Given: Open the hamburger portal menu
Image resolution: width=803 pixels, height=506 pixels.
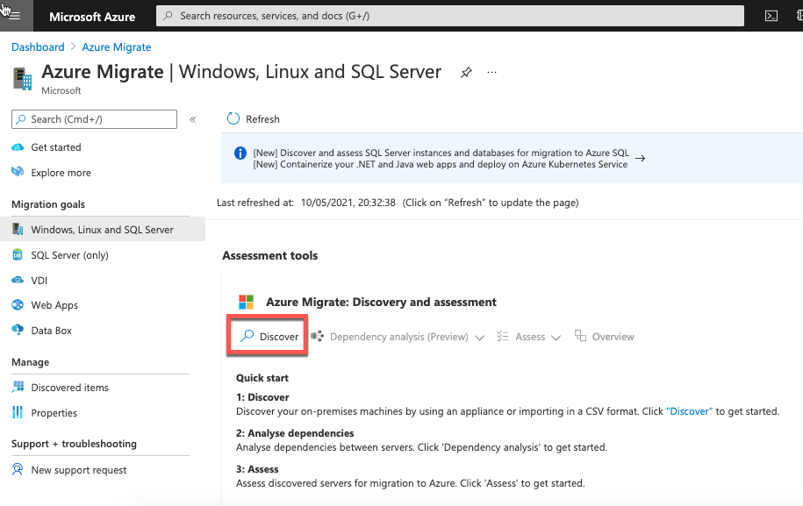Looking at the screenshot, I should pyautogui.click(x=14, y=16).
